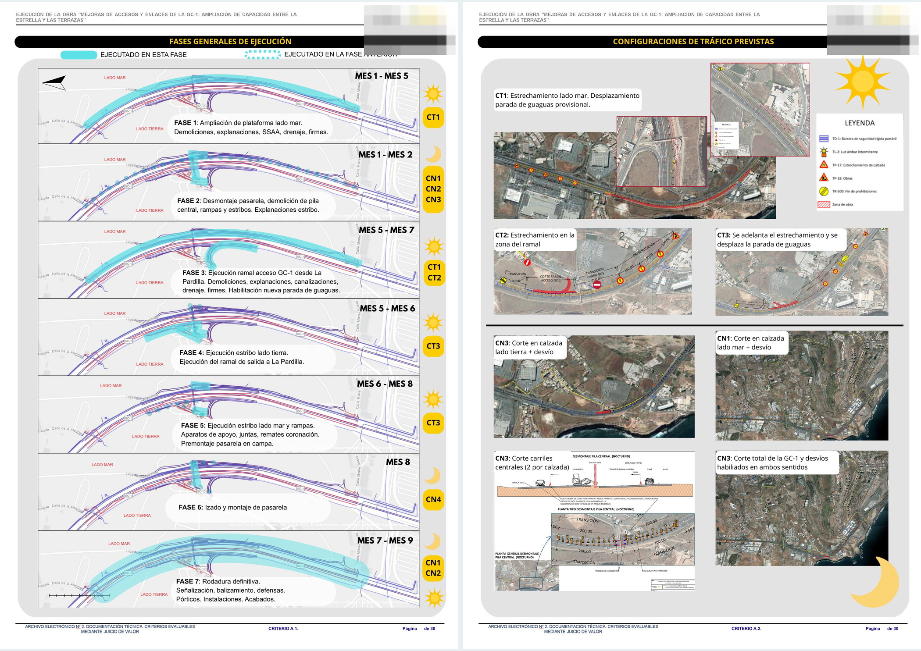The width and height of the screenshot is (921, 651).
Task: Click the 'CT1: Estrechamiento lado mar' caption
Action: [568, 100]
